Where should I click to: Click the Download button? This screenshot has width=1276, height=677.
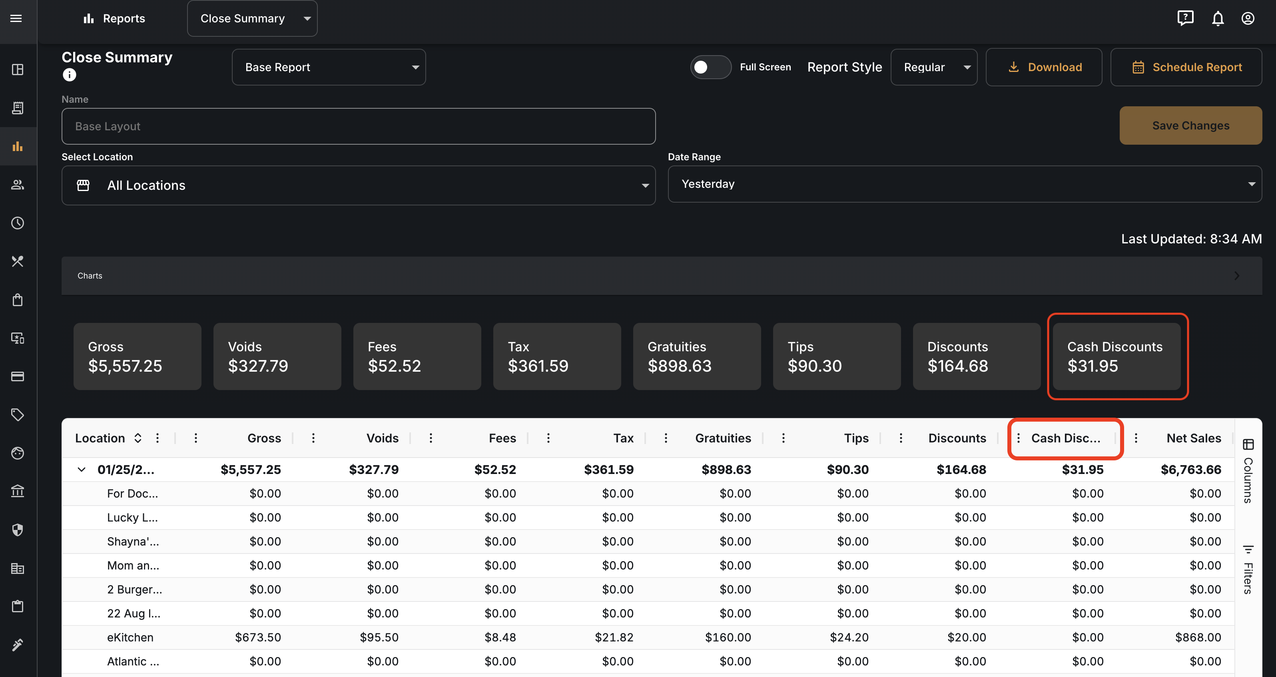[x=1044, y=67]
